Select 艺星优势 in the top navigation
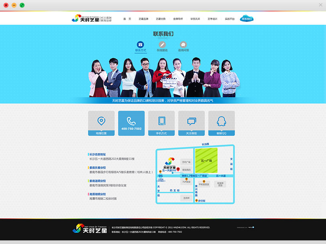The width and height of the screenshot is (326, 244). tap(161, 19)
